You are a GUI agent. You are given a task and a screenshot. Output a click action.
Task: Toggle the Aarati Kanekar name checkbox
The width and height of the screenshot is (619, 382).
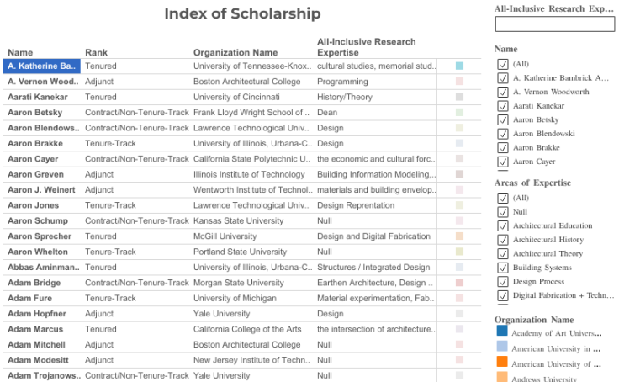point(503,106)
